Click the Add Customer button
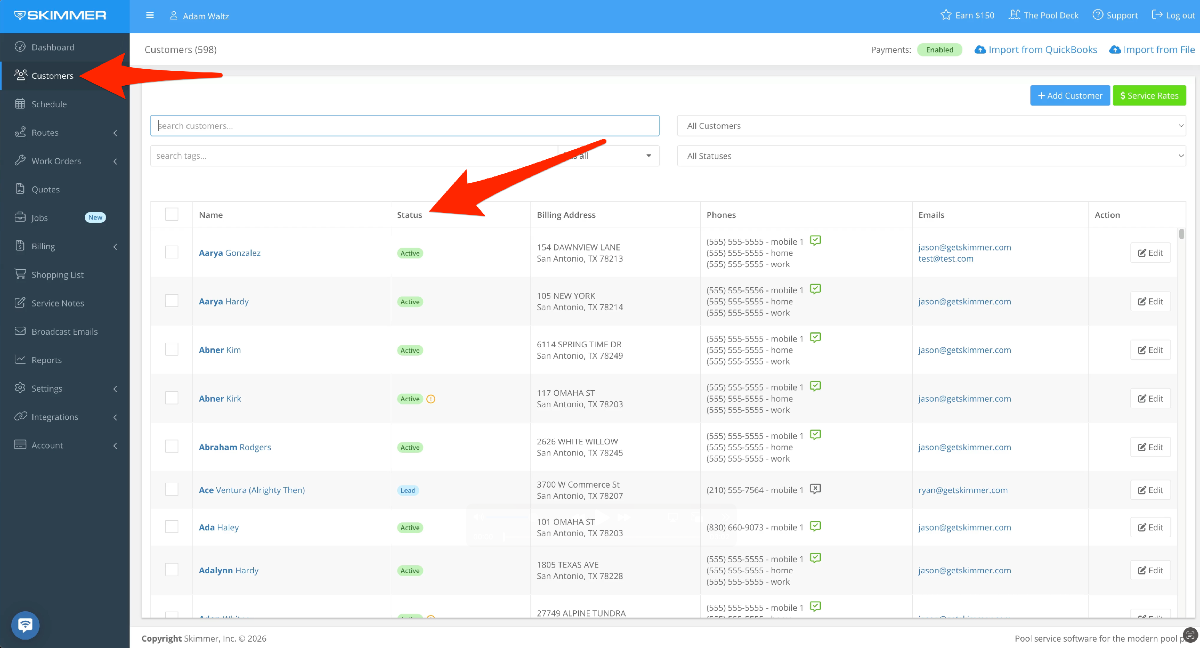Image resolution: width=1200 pixels, height=648 pixels. tap(1070, 96)
